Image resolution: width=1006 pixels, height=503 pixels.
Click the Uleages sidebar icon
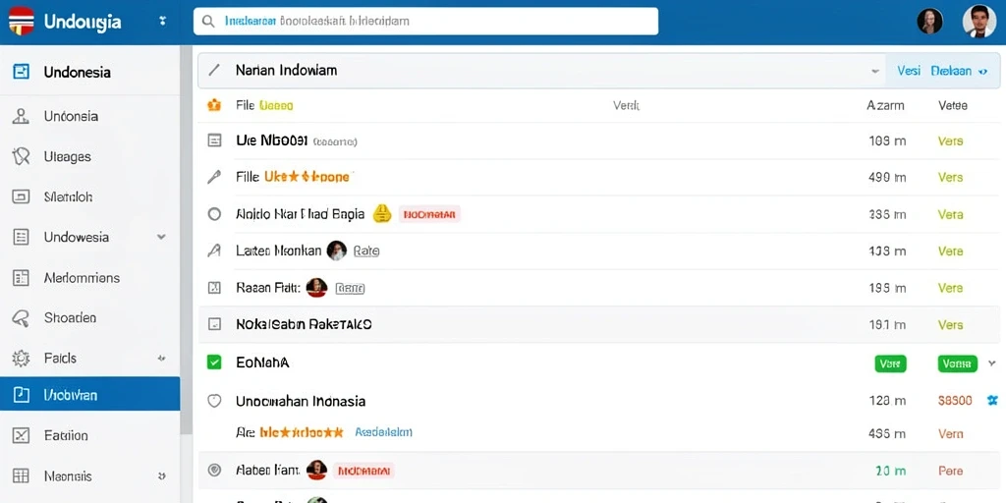22,156
